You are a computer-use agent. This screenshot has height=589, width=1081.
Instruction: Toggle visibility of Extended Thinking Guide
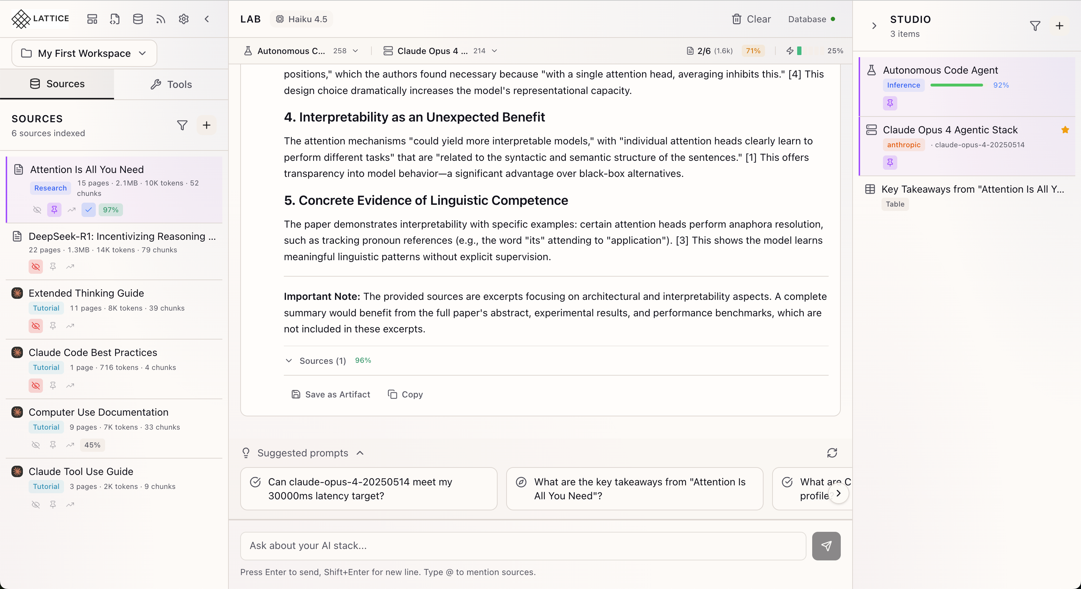(x=36, y=326)
